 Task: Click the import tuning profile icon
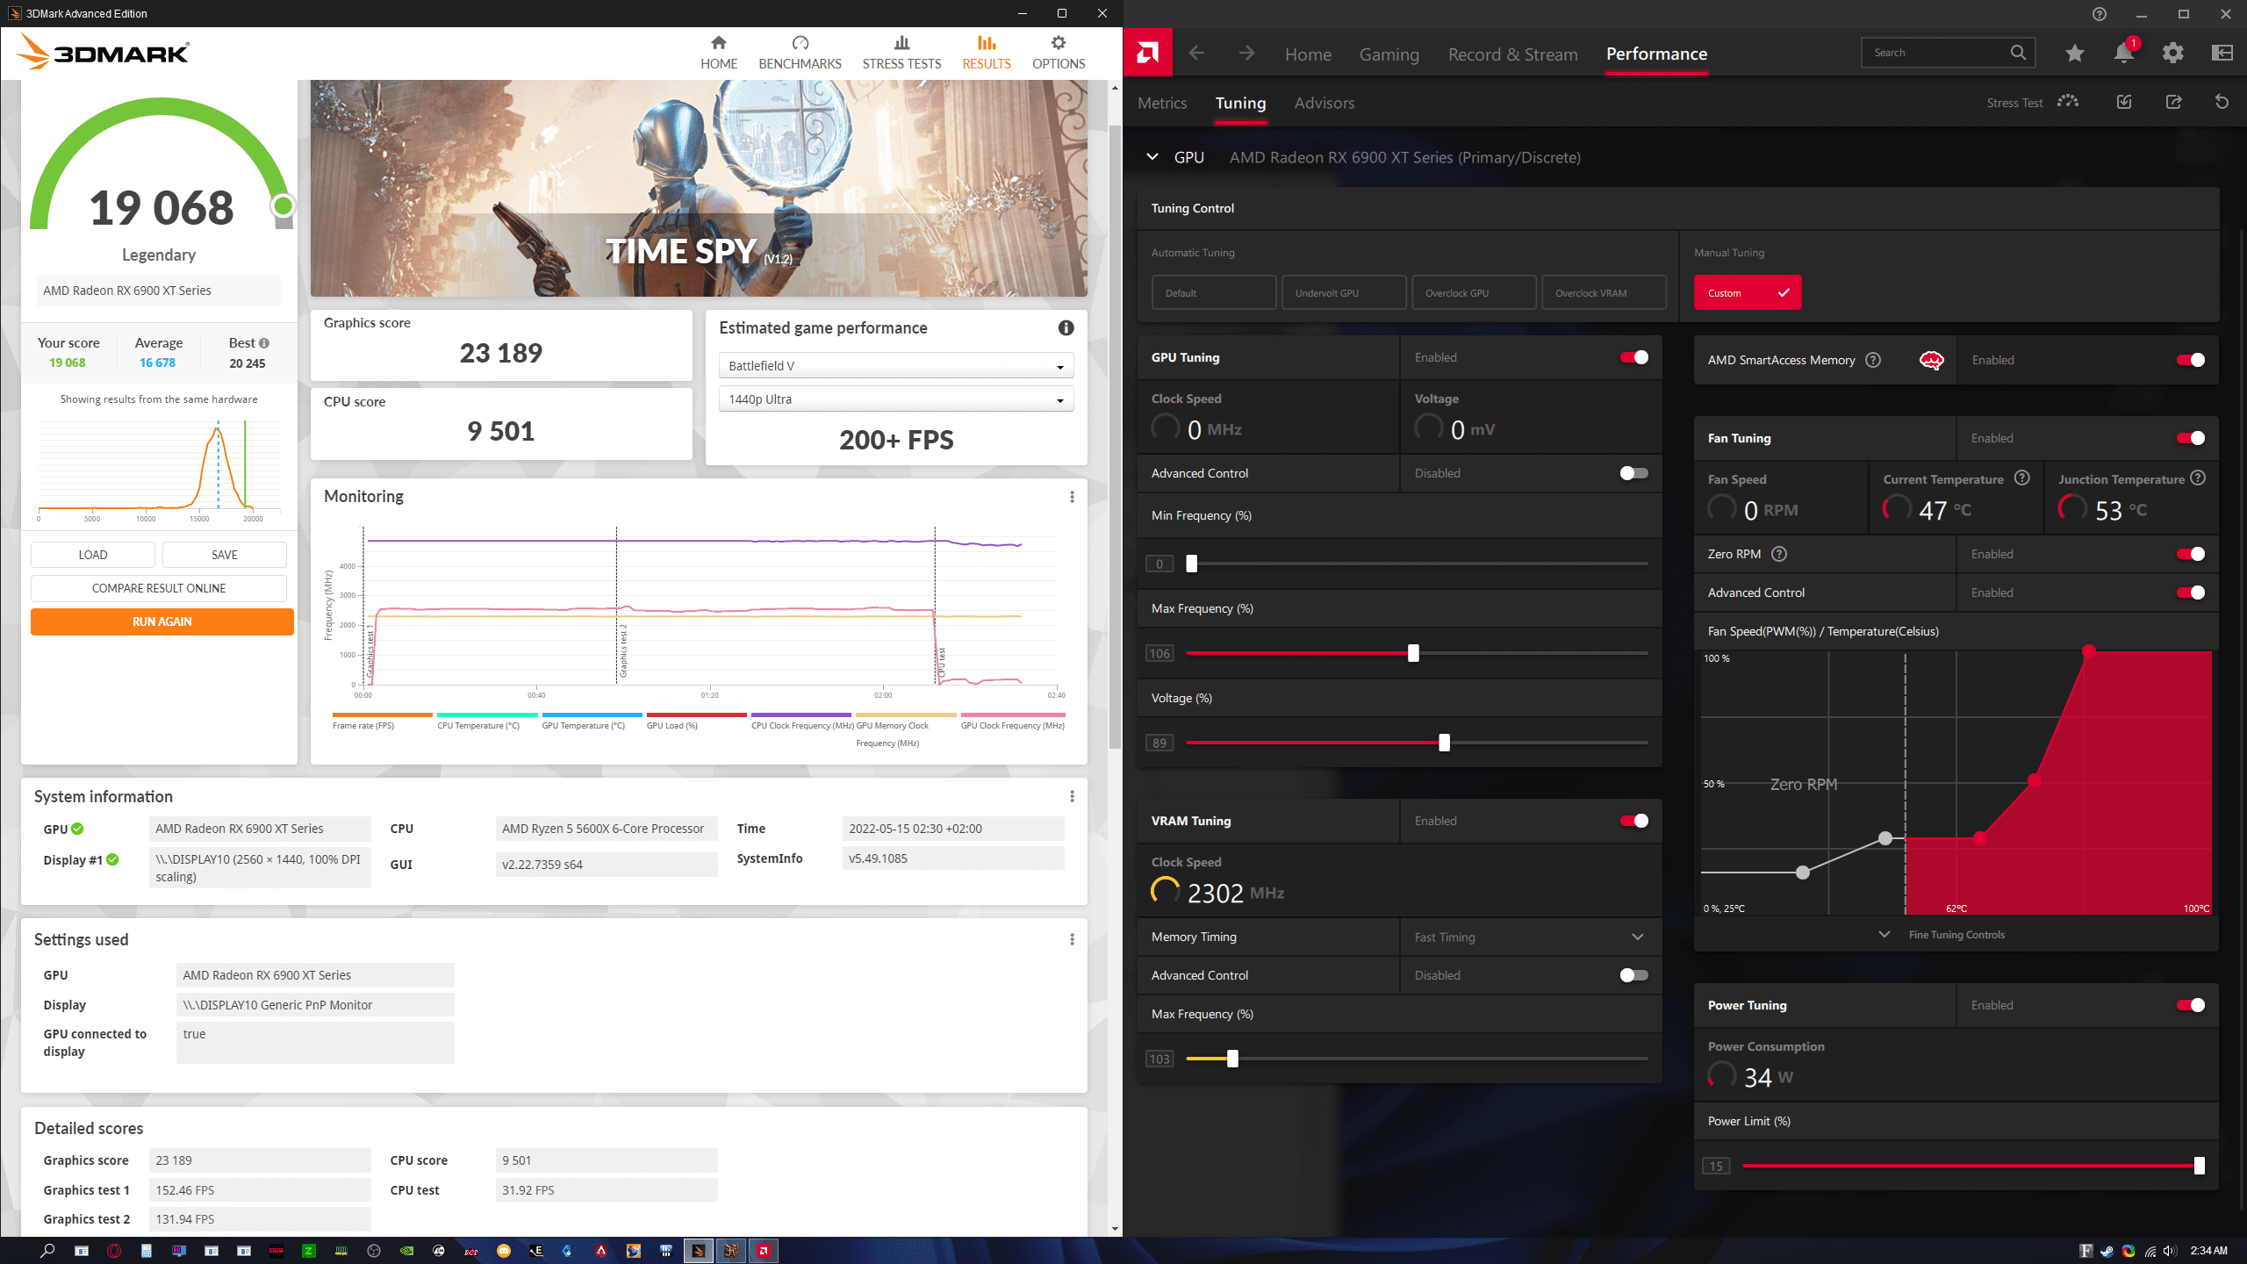pos(2123,102)
